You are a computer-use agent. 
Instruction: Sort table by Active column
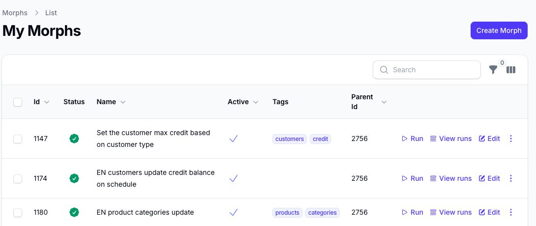point(243,102)
